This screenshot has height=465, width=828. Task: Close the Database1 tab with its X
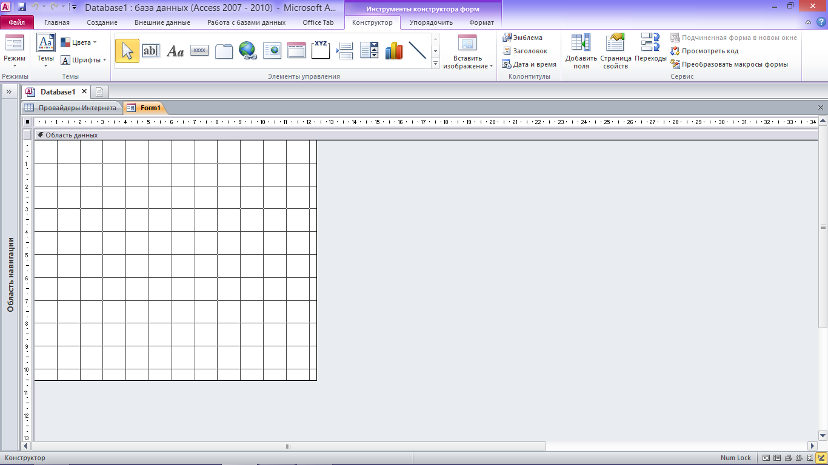click(84, 91)
